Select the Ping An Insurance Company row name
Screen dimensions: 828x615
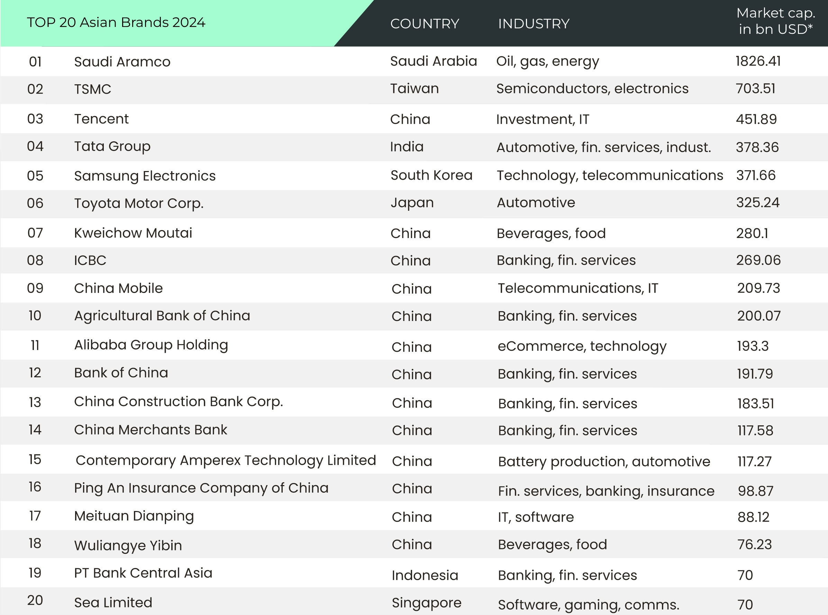tap(201, 488)
